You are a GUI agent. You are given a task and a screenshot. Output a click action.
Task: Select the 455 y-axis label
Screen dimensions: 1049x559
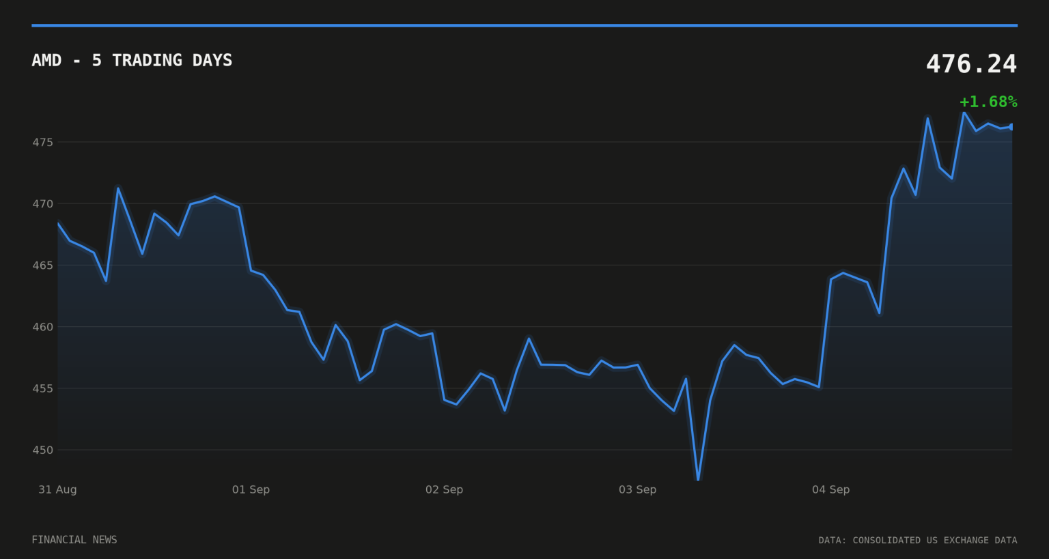coord(42,388)
